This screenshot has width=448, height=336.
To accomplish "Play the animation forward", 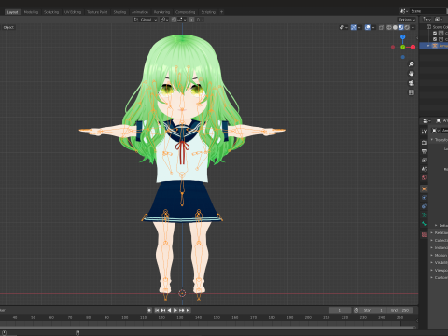I will pyautogui.click(x=175, y=310).
